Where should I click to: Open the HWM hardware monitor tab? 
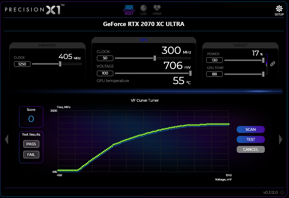(157, 10)
